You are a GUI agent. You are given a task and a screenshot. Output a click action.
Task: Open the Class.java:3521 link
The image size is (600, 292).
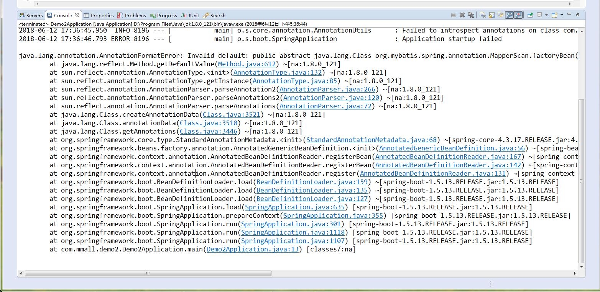coord(232,114)
